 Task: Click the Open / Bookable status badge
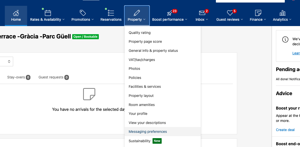(85, 36)
